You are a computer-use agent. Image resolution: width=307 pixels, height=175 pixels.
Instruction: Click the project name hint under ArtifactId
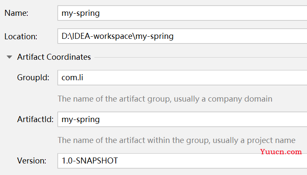176,140
